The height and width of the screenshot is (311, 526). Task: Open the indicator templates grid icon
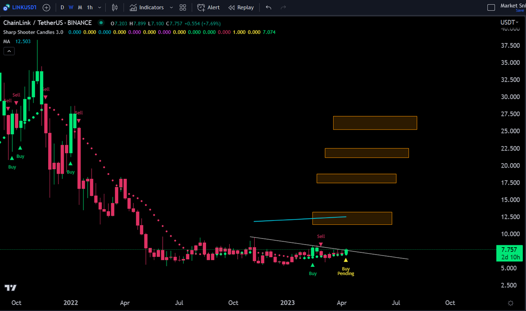[x=183, y=7]
